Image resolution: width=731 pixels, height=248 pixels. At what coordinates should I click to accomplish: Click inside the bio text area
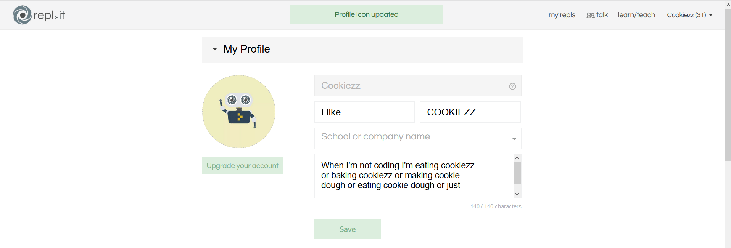414,176
